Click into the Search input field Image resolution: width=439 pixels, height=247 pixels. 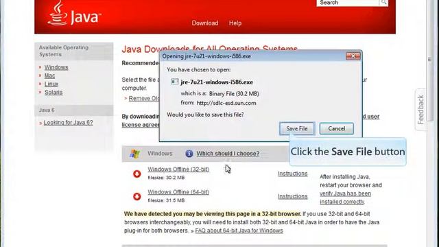348,3
